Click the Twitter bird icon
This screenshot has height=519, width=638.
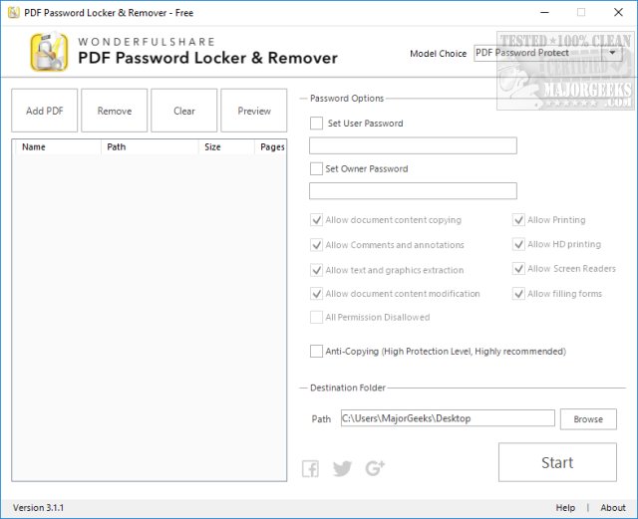click(x=342, y=468)
